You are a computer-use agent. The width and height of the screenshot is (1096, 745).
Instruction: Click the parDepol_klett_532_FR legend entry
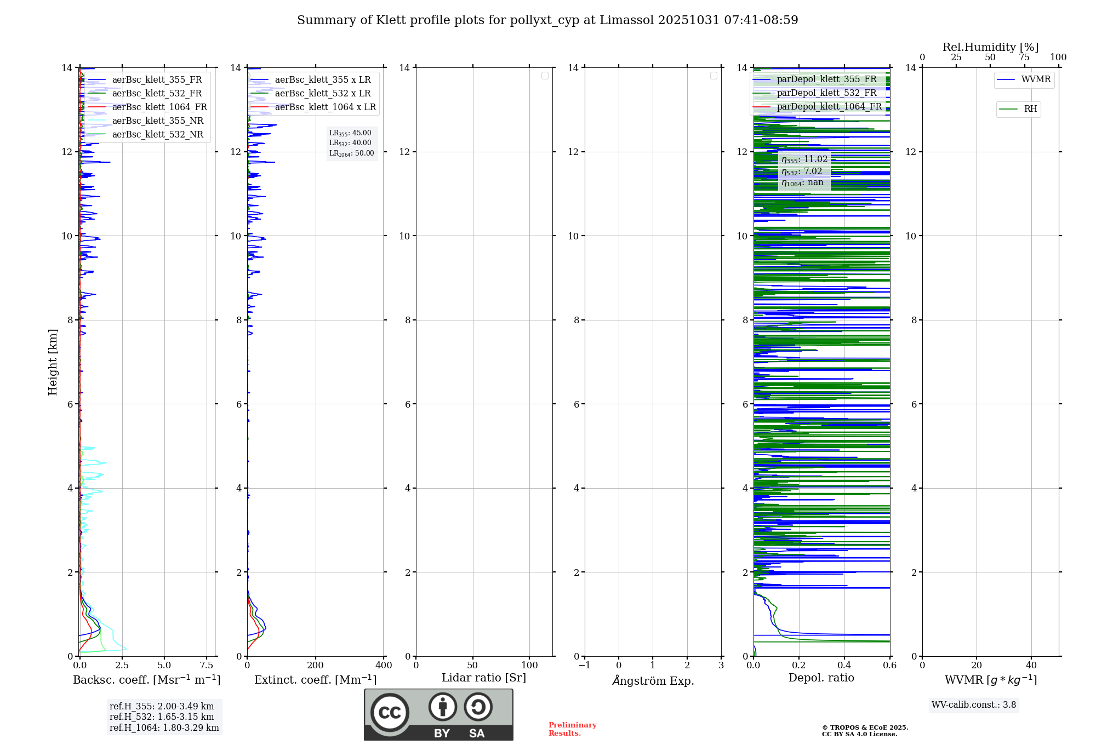[x=826, y=93]
